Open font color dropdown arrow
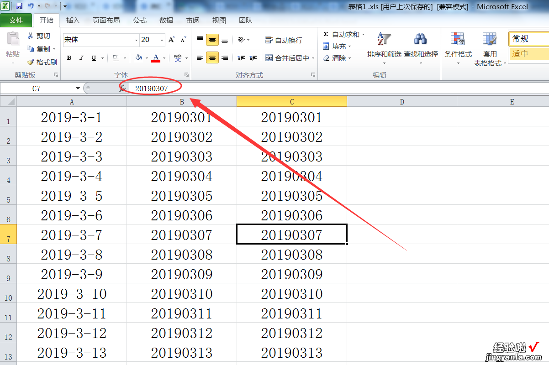The width and height of the screenshot is (549, 365). coord(164,58)
